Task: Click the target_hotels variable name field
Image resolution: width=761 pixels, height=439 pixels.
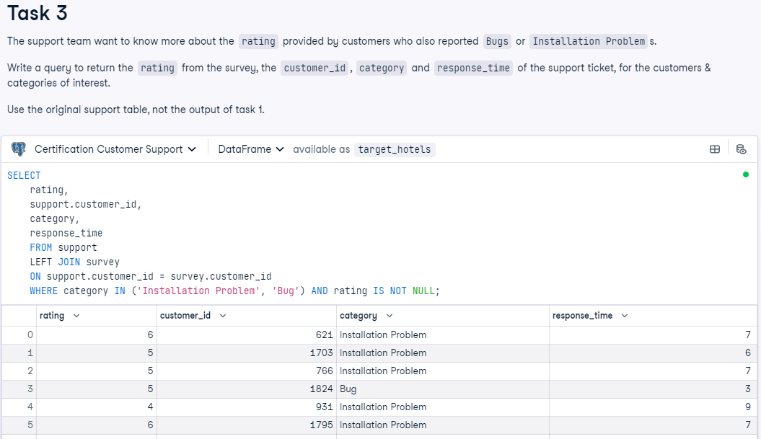Action: click(x=395, y=149)
